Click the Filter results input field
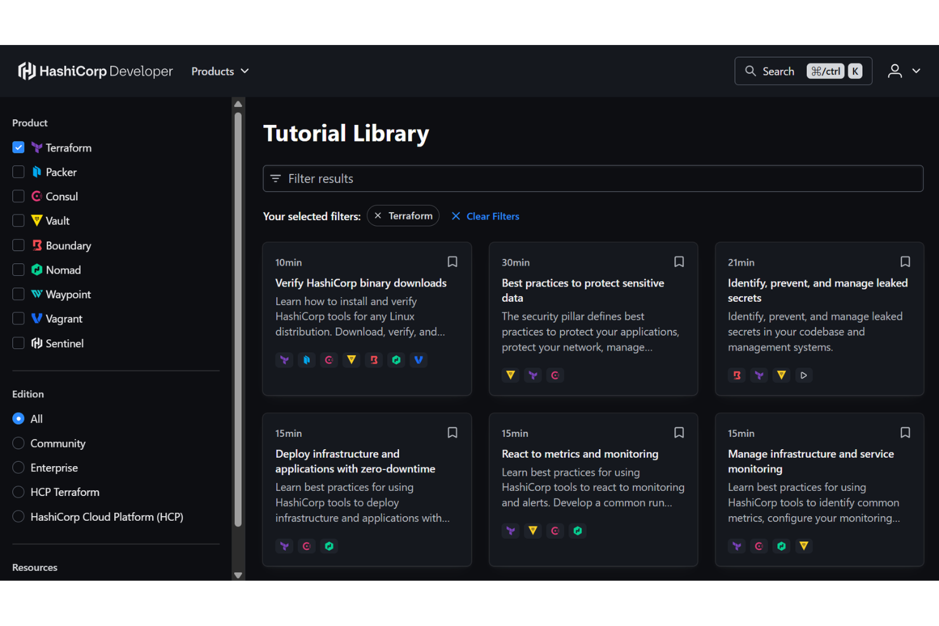 click(593, 178)
